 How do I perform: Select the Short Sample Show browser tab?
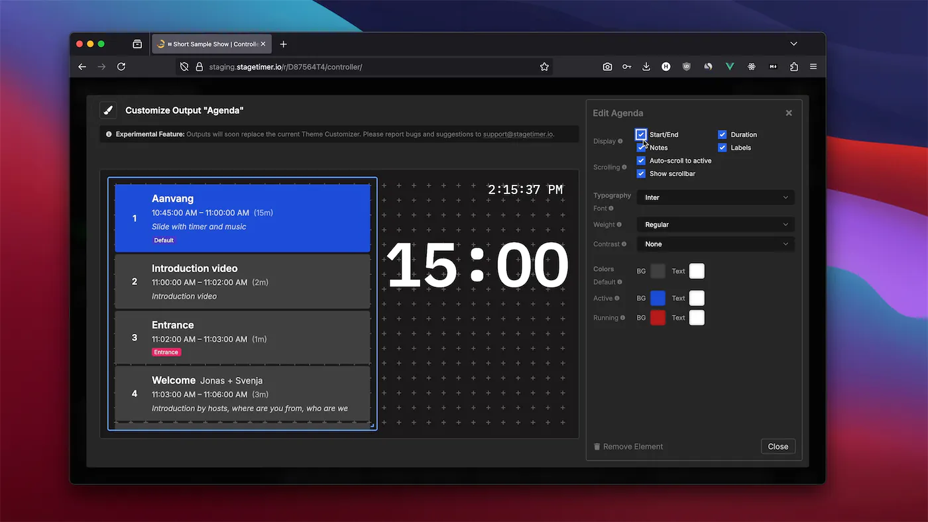click(207, 44)
